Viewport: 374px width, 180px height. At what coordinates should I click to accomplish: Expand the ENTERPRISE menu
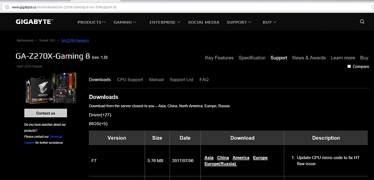point(165,22)
